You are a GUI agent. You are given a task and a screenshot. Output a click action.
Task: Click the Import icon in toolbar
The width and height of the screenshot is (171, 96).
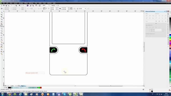(x=31, y=6)
